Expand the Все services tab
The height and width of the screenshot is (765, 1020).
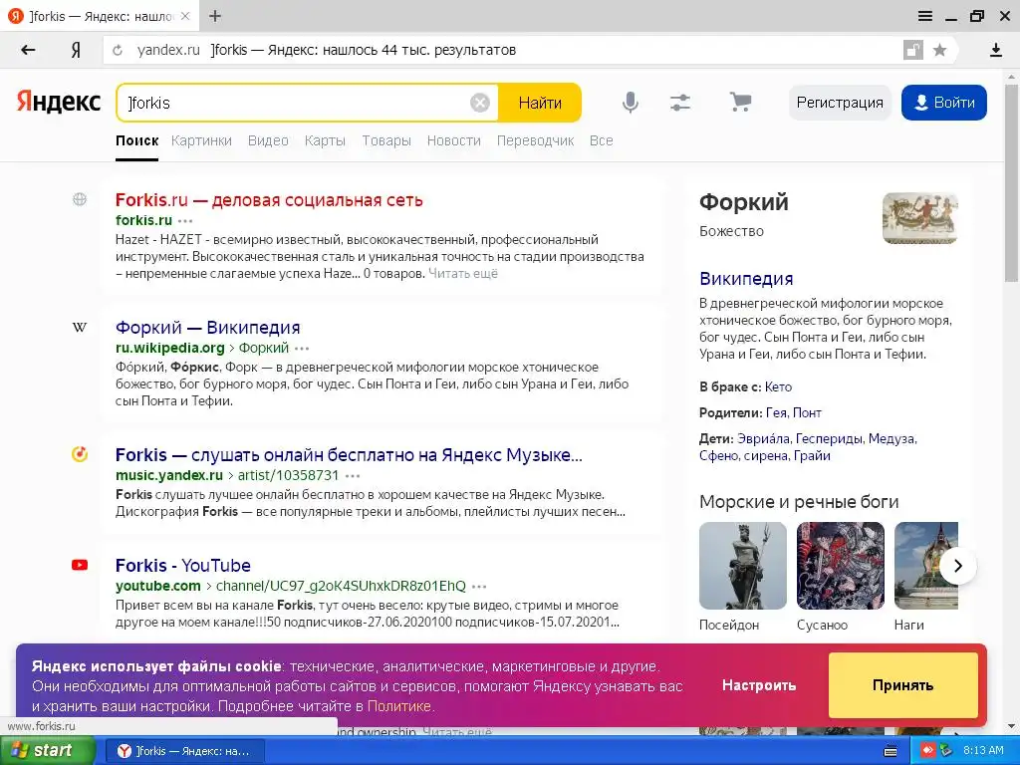[601, 140]
